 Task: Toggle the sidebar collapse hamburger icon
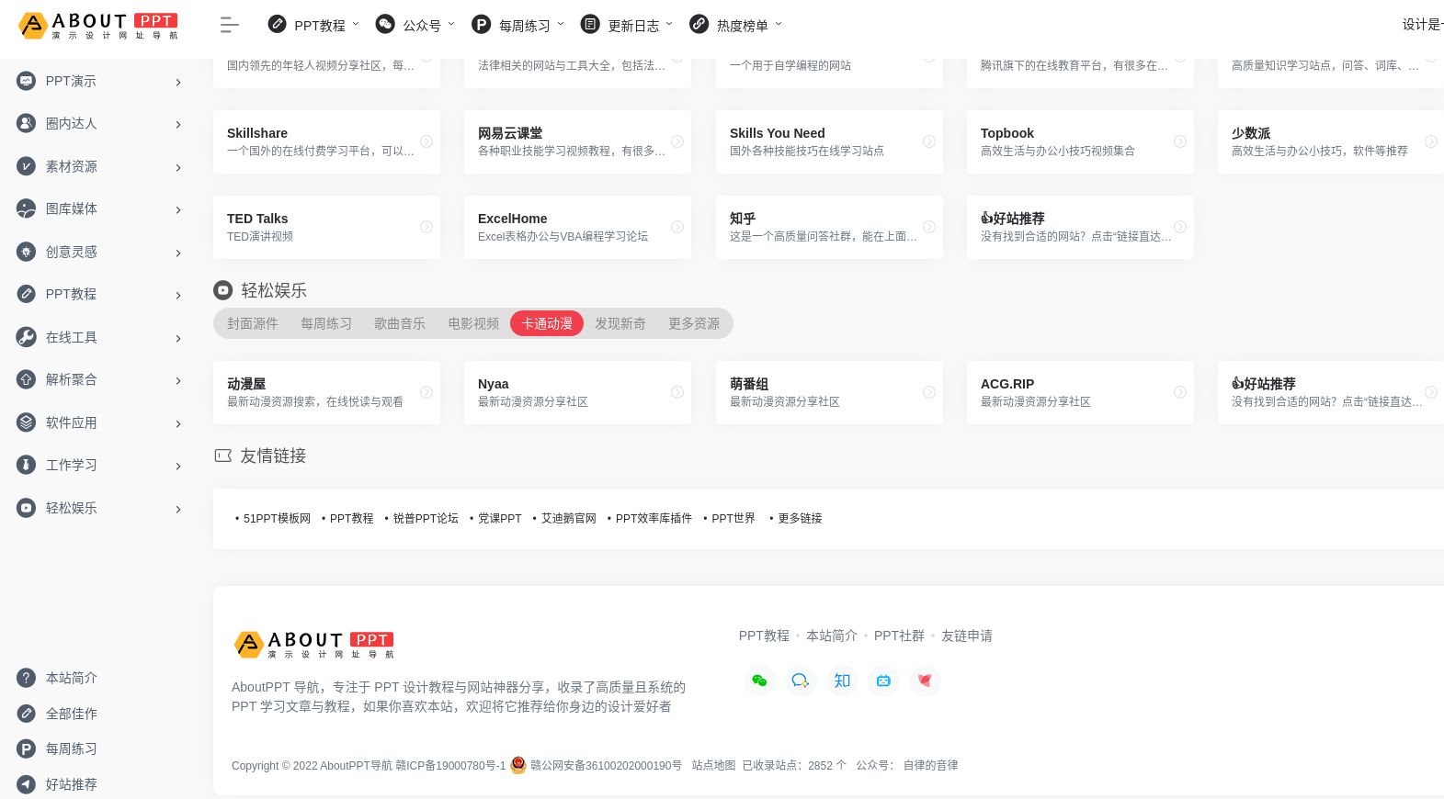click(230, 26)
